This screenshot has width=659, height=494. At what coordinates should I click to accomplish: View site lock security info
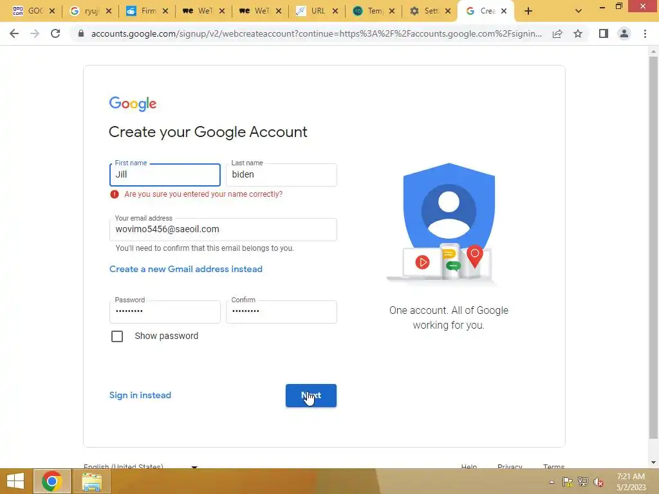81,33
